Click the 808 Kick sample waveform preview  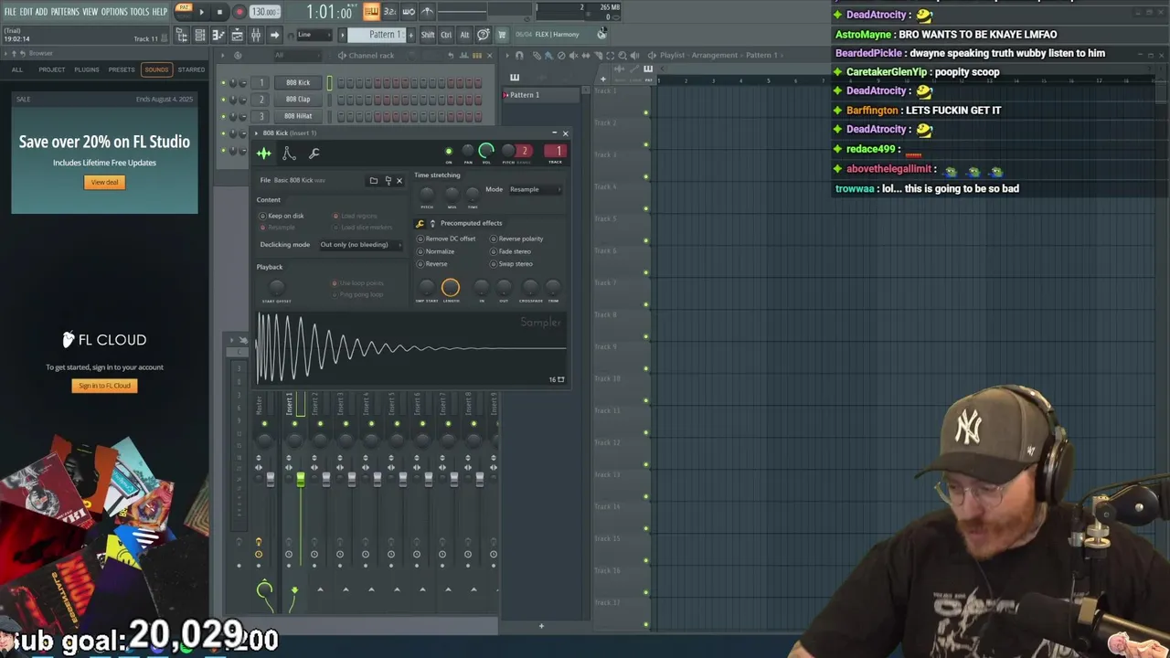[x=411, y=348]
